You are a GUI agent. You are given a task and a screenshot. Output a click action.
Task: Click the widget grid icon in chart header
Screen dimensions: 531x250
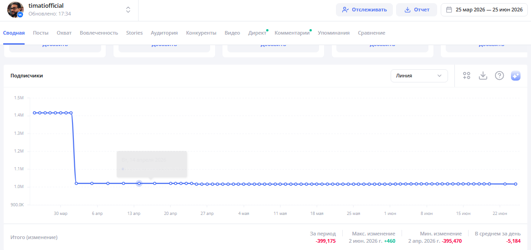pyautogui.click(x=467, y=76)
